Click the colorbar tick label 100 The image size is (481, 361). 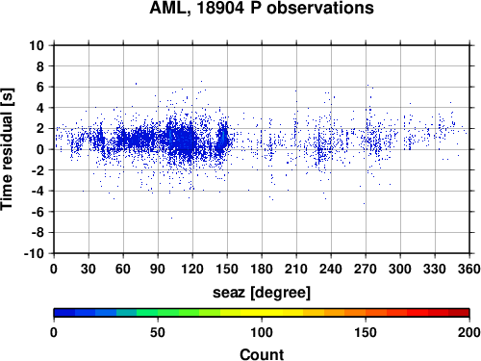262,332
